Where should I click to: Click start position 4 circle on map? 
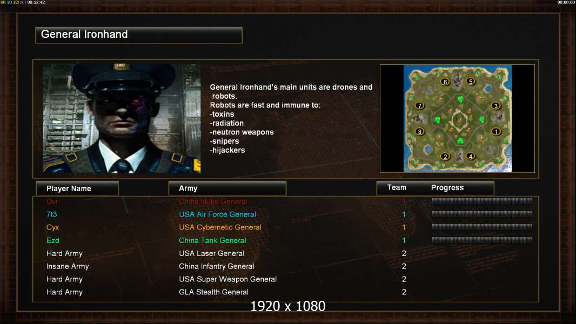point(471,156)
